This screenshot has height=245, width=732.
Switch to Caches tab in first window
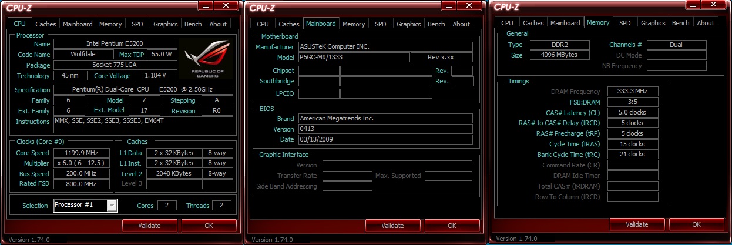point(45,24)
